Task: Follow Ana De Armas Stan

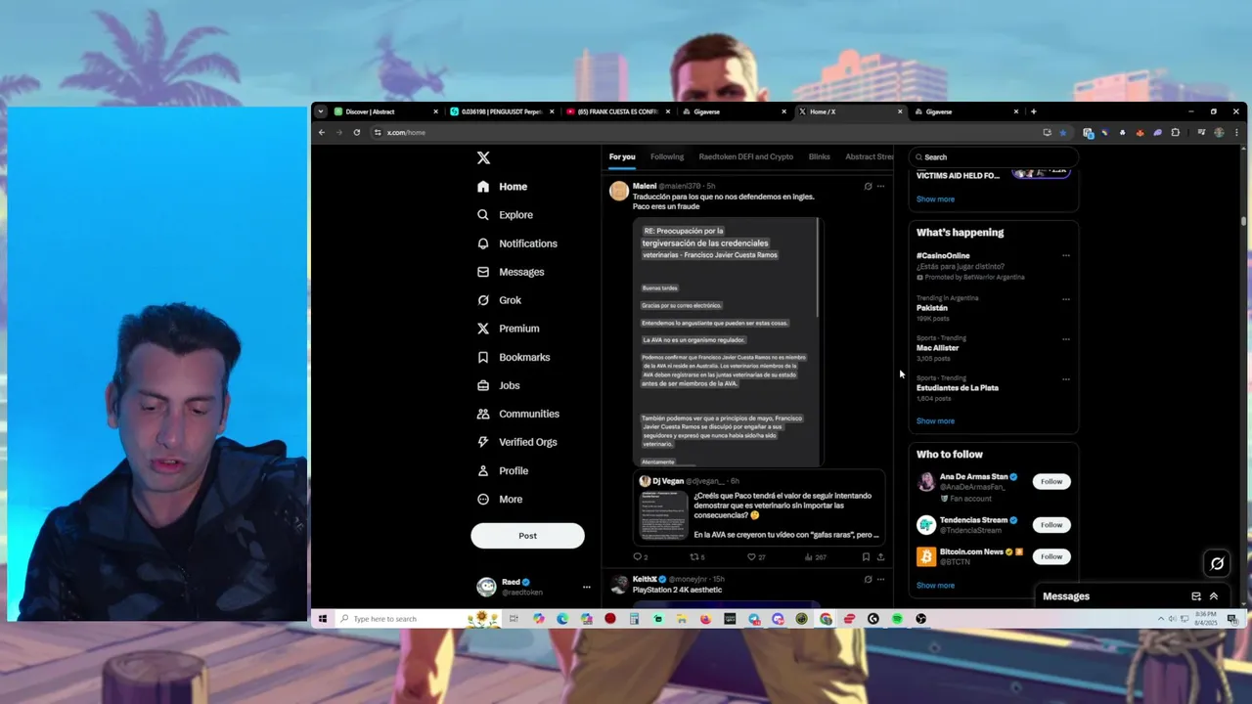Action: tap(1051, 481)
